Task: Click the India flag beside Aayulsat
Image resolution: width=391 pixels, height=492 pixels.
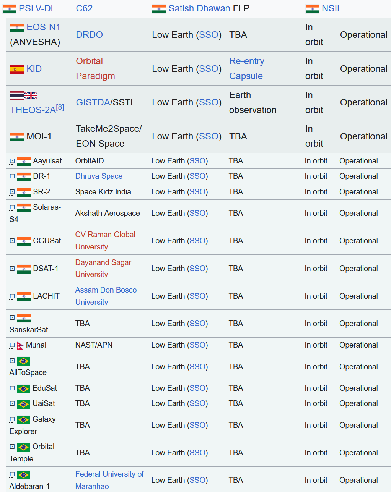Action: tap(24, 161)
